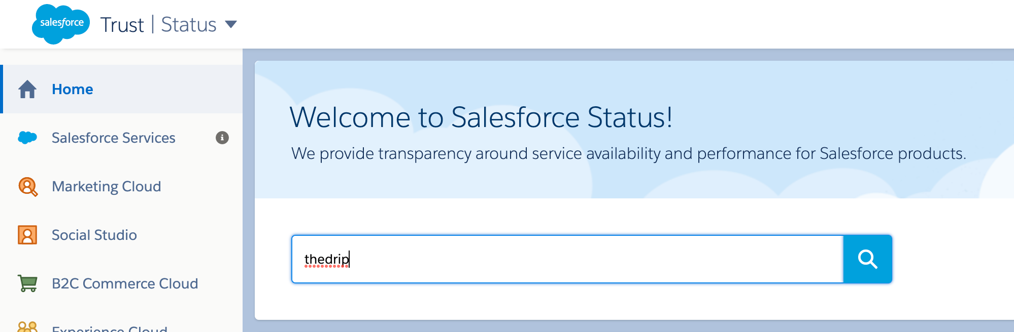Click the Marketing Cloud magnifier icon
This screenshot has width=1014, height=332.
click(x=28, y=187)
